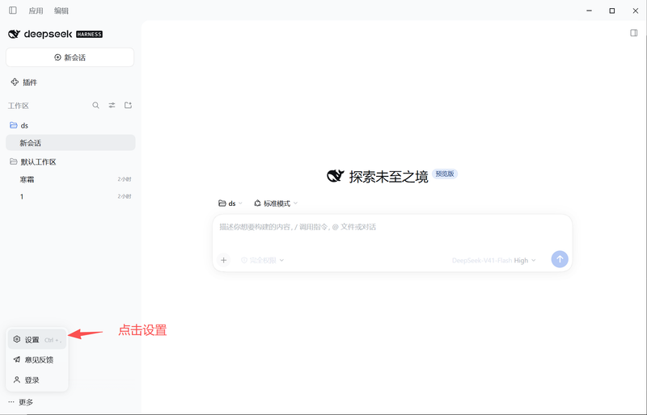647x415 pixels.
Task: Click the 工作区 section label
Action: 18,106
